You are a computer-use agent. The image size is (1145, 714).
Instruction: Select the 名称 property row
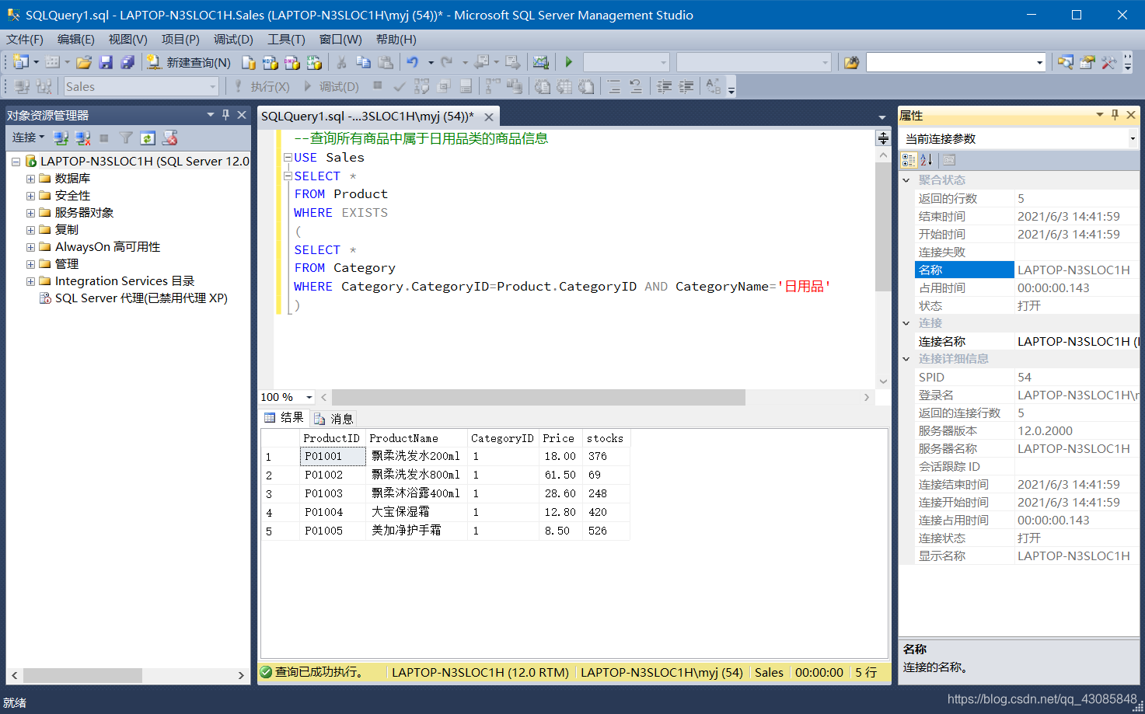tap(1028, 270)
